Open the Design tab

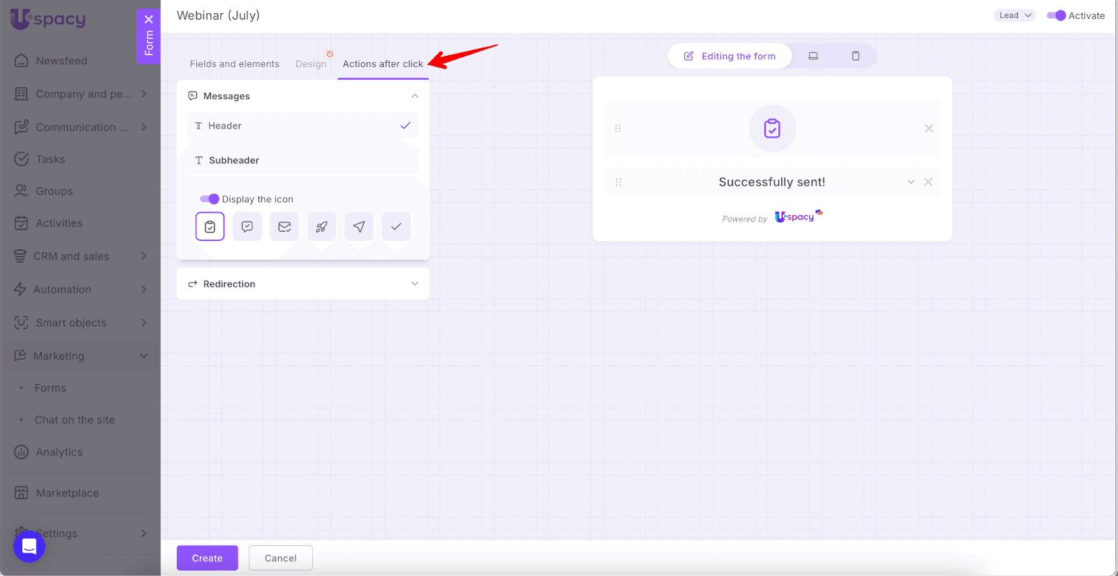311,64
